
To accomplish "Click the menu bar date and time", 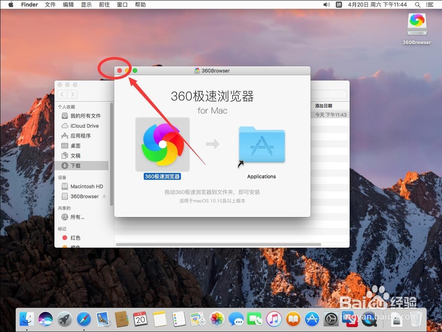I will click(x=377, y=4).
